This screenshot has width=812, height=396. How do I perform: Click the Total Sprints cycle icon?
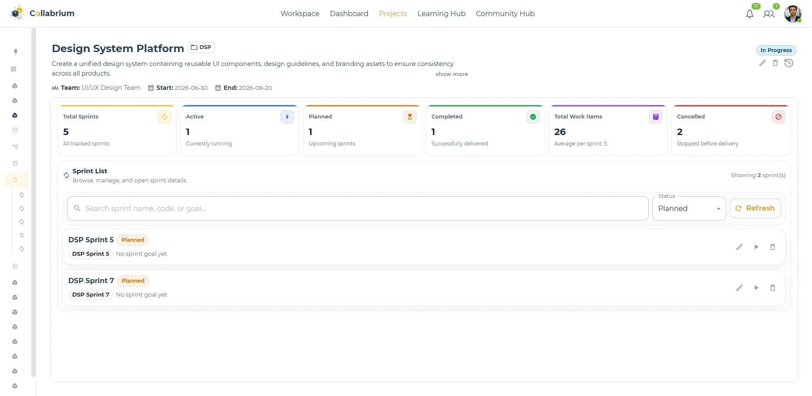coord(164,117)
